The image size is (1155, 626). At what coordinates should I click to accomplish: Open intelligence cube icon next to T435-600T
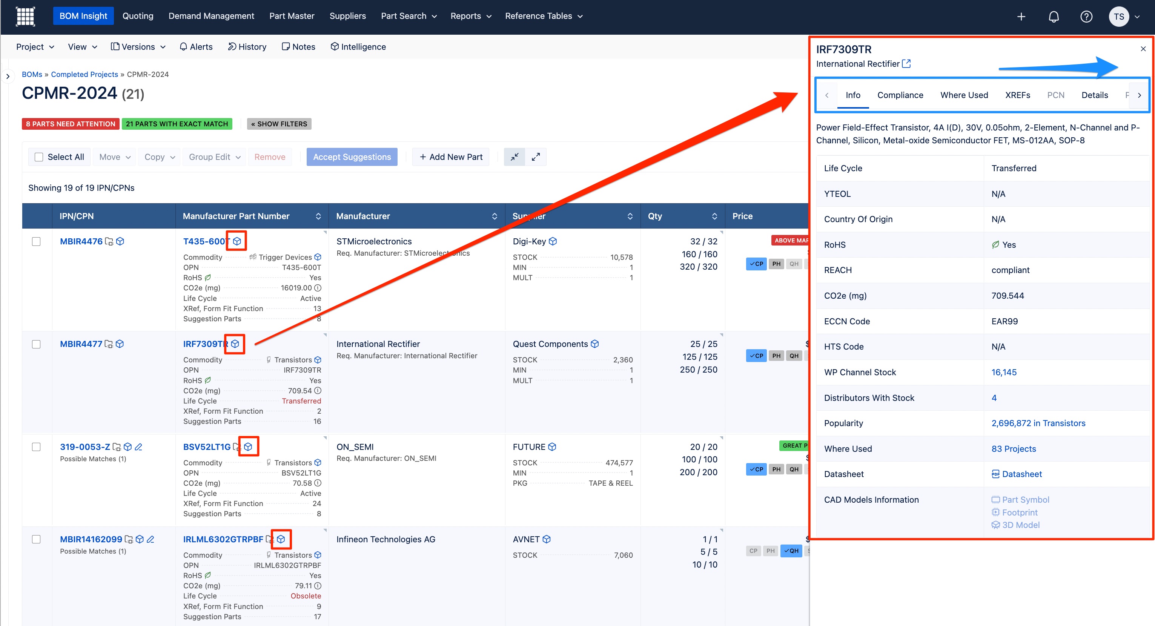pos(237,241)
